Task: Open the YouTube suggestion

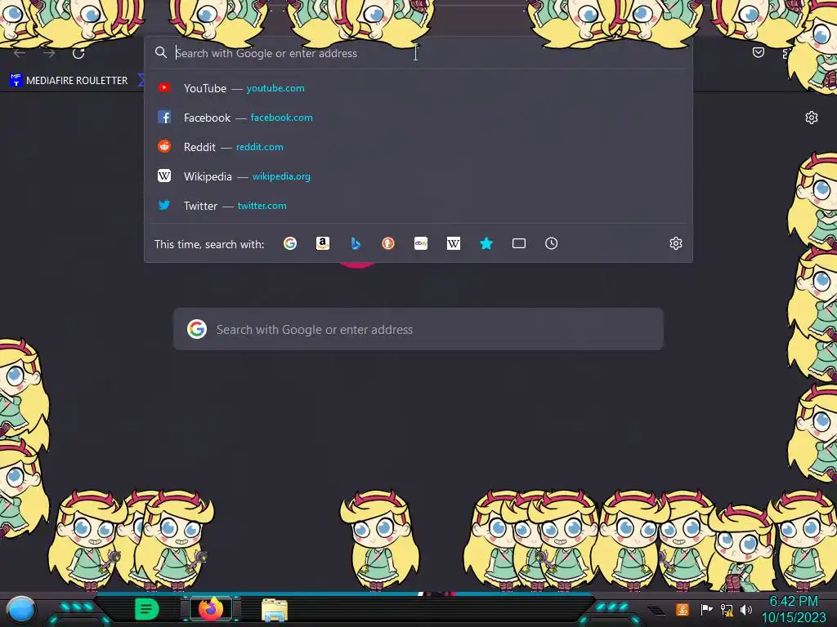Action: (418, 88)
